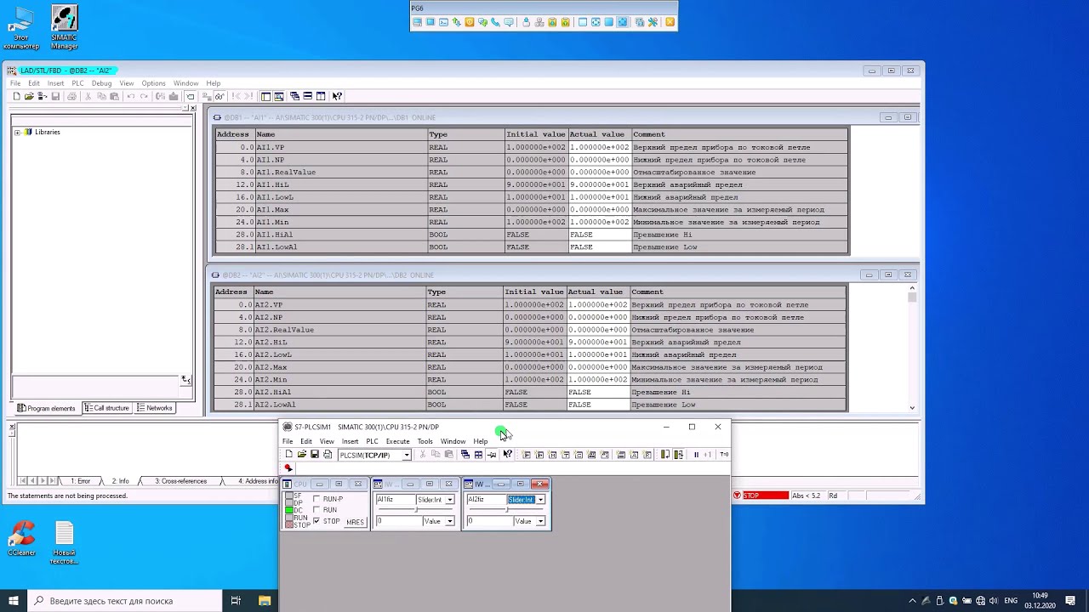
Task: Click Windows search box on taskbar
Action: pyautogui.click(x=125, y=601)
